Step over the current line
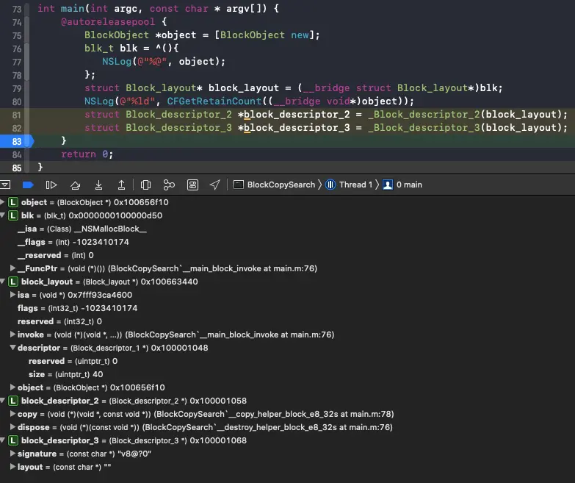Screen dimensions: 575x483 (75, 185)
